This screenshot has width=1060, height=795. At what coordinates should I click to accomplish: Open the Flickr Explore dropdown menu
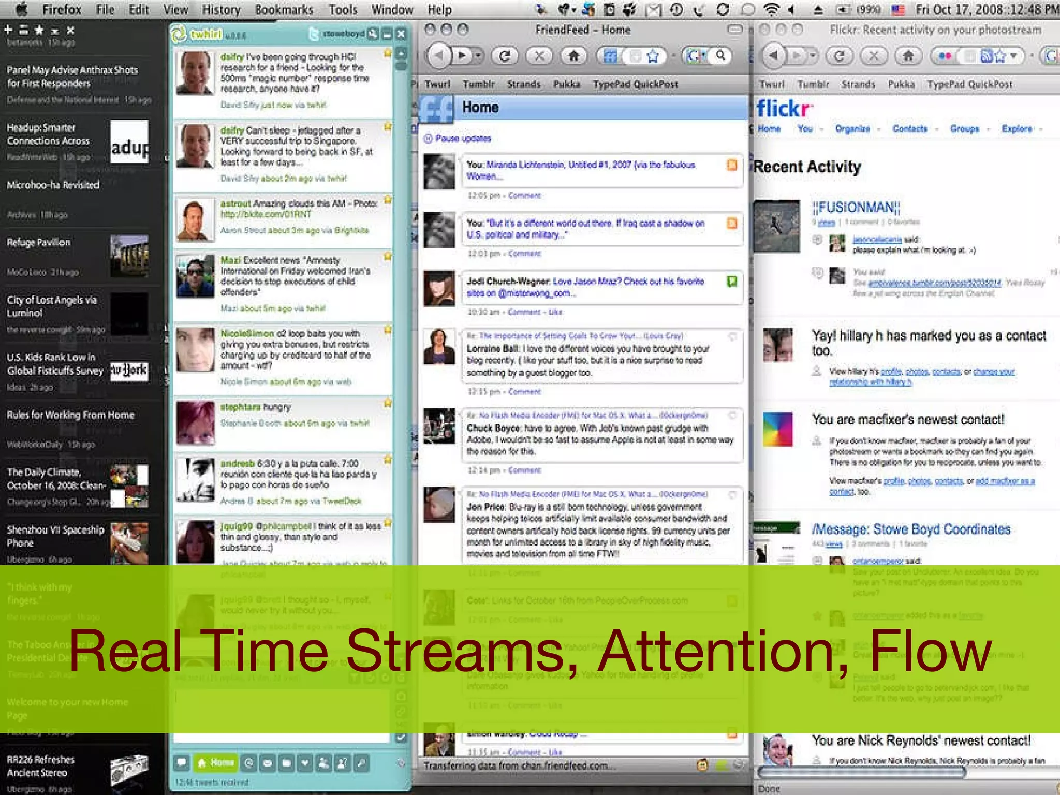(x=1022, y=129)
